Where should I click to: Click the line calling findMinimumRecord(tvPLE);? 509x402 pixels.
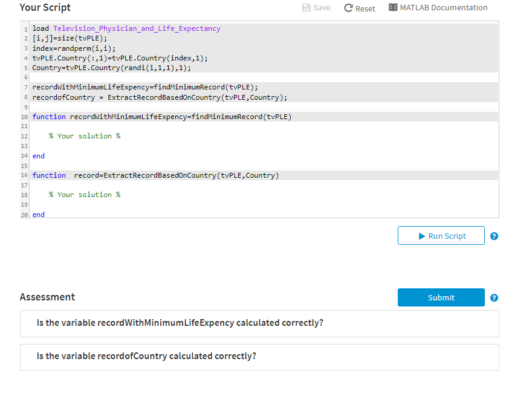tap(144, 87)
